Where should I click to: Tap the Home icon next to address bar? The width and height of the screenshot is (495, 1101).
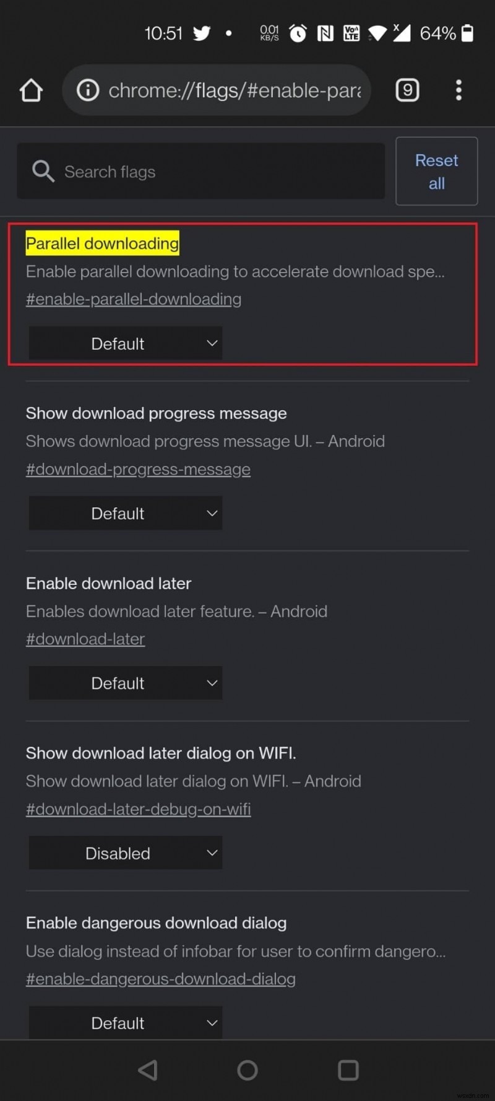pyautogui.click(x=31, y=90)
